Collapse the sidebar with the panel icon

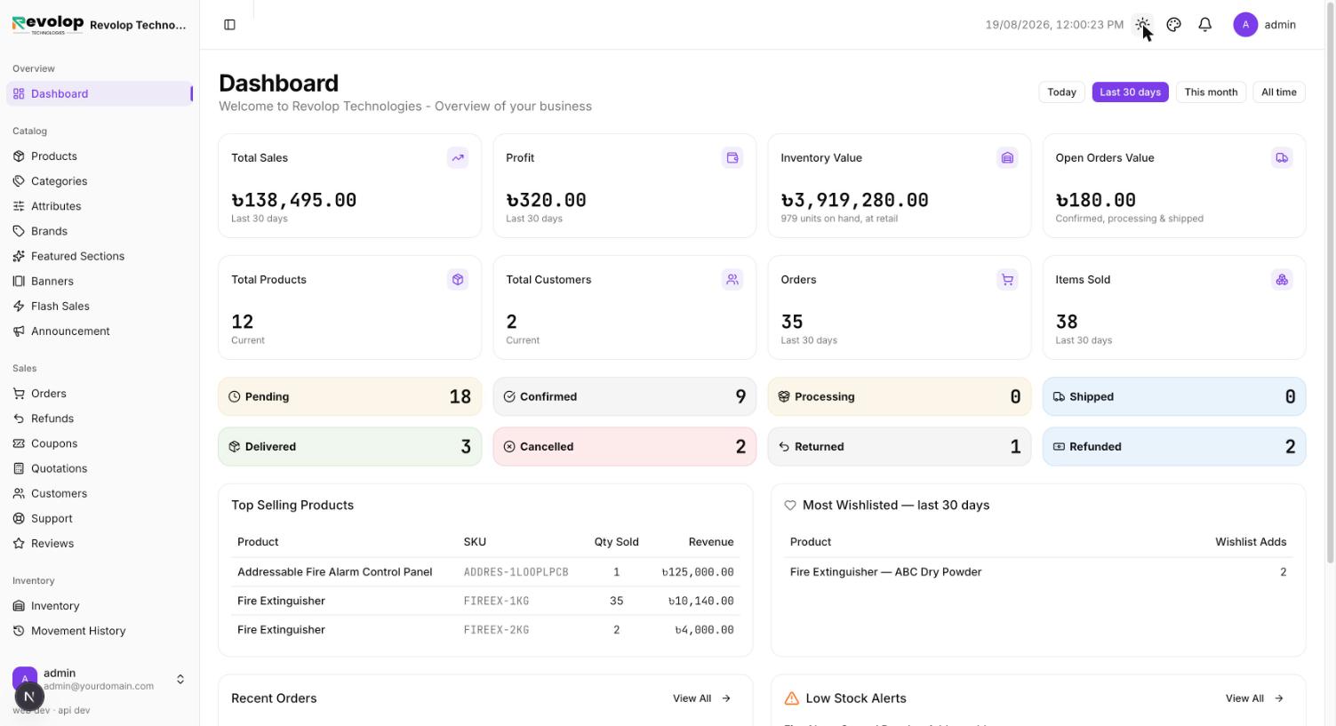(x=229, y=25)
